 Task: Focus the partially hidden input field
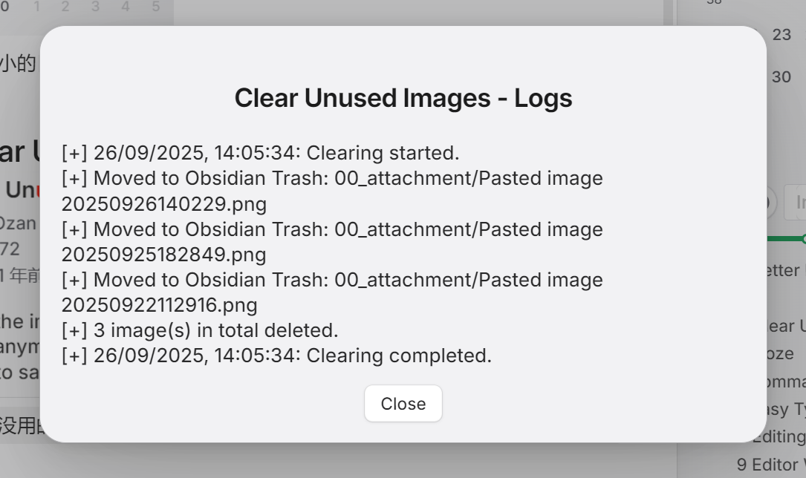point(796,203)
